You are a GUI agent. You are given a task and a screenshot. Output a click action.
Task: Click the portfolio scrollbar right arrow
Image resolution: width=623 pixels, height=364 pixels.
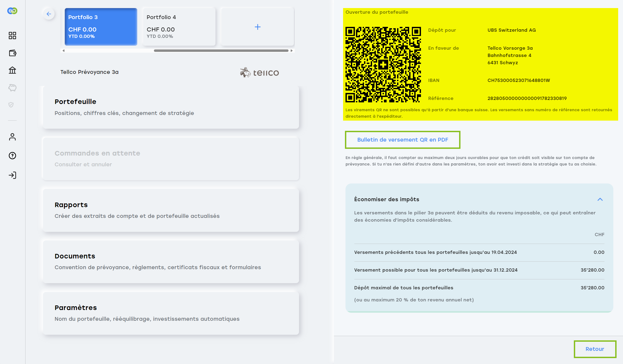pyautogui.click(x=291, y=51)
